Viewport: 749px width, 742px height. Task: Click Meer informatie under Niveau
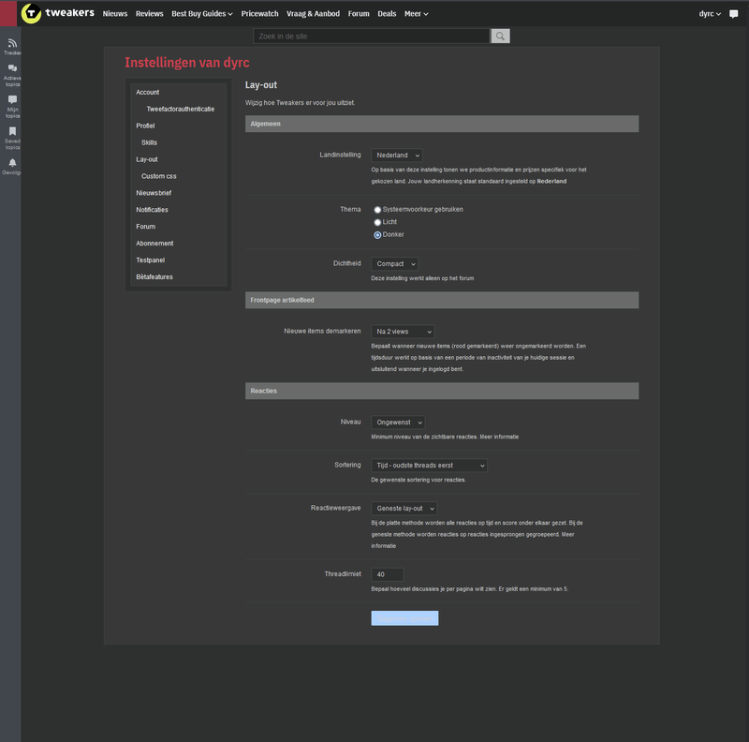coord(499,437)
